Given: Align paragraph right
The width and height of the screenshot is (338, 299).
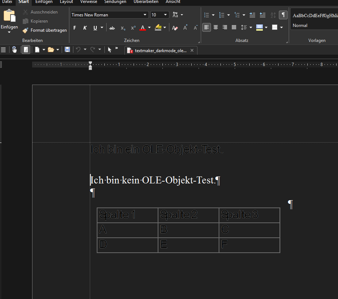Looking at the screenshot, I should pyautogui.click(x=225, y=27).
